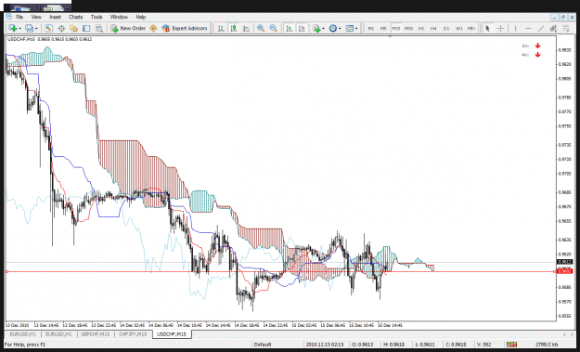Open the Periods clock icon
This screenshot has width=580, height=352.
click(x=332, y=28)
